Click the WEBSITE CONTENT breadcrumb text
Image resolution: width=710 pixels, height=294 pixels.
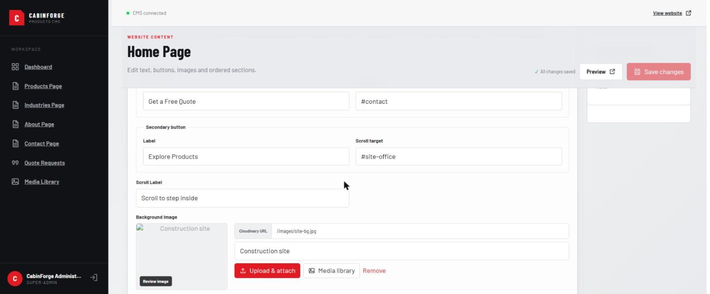(150, 37)
